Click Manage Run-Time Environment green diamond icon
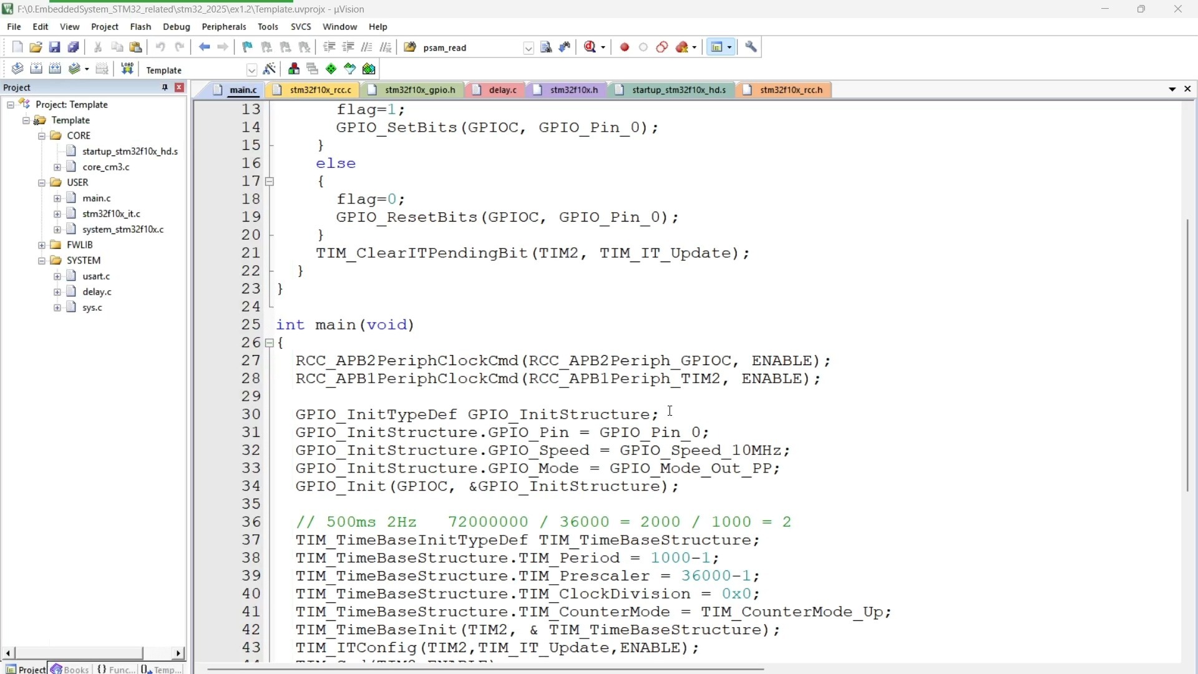Viewport: 1198px width, 674px height. 331,69
